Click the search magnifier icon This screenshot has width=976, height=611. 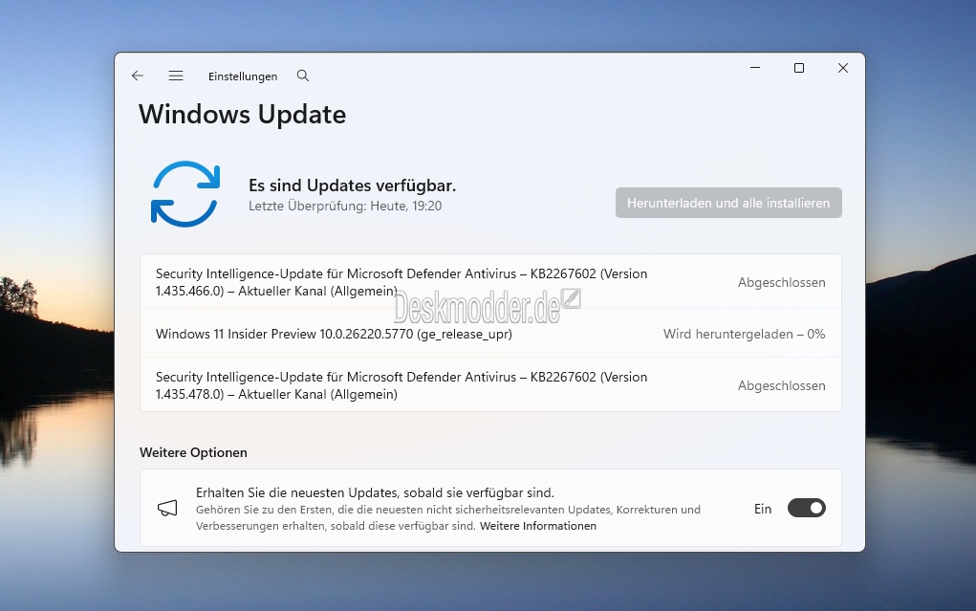pyautogui.click(x=303, y=76)
